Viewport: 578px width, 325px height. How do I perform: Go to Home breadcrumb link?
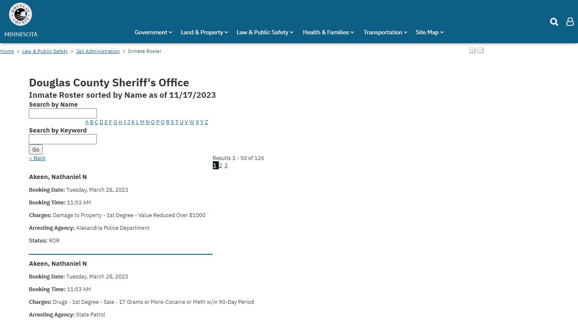pyautogui.click(x=7, y=51)
